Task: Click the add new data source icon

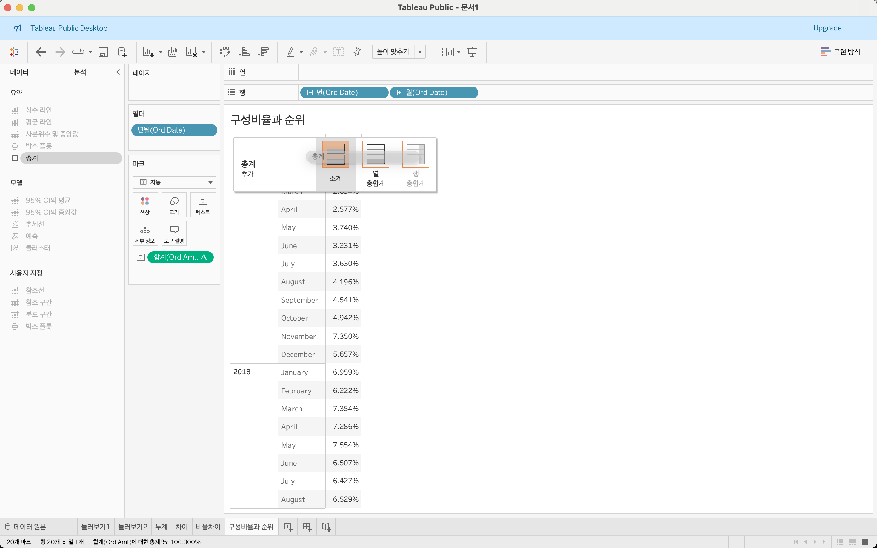Action: [122, 52]
